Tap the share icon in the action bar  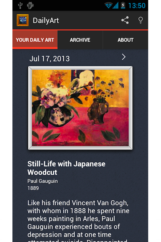125,20
